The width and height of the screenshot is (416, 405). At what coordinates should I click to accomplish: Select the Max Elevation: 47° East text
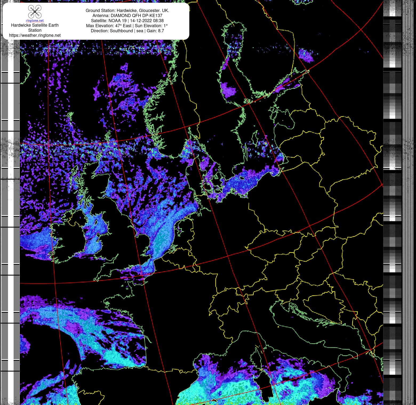point(109,26)
